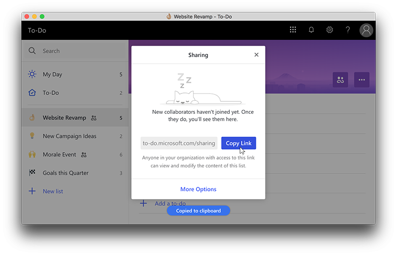The height and width of the screenshot is (255, 397).
Task: Click the My Day sun icon
Action: coord(32,74)
